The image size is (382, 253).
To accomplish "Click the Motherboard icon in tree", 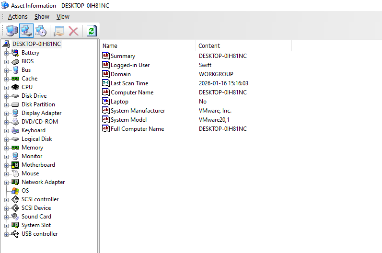I will pos(15,165).
